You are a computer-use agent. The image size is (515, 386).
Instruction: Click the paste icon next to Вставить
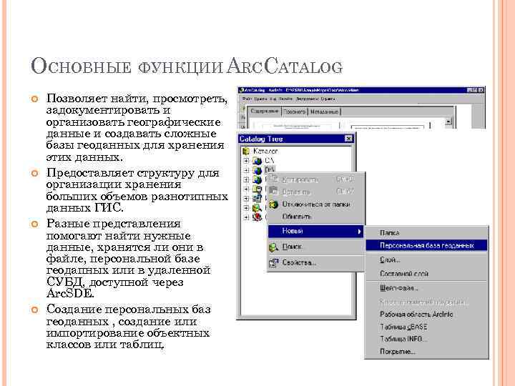click(273, 192)
